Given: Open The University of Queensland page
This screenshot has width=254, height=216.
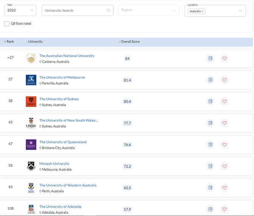Looking at the screenshot, I should 63,142.
